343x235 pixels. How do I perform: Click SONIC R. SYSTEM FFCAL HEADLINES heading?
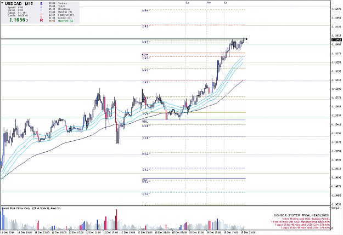(302, 215)
